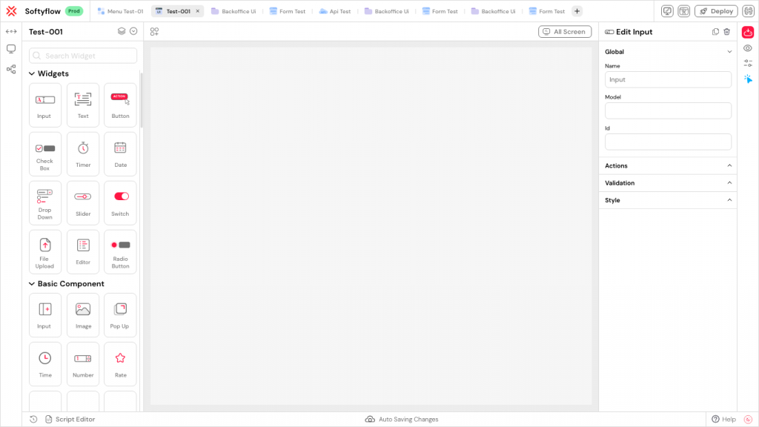The image size is (759, 427).
Task: Expand the Validation section
Action: [667, 183]
